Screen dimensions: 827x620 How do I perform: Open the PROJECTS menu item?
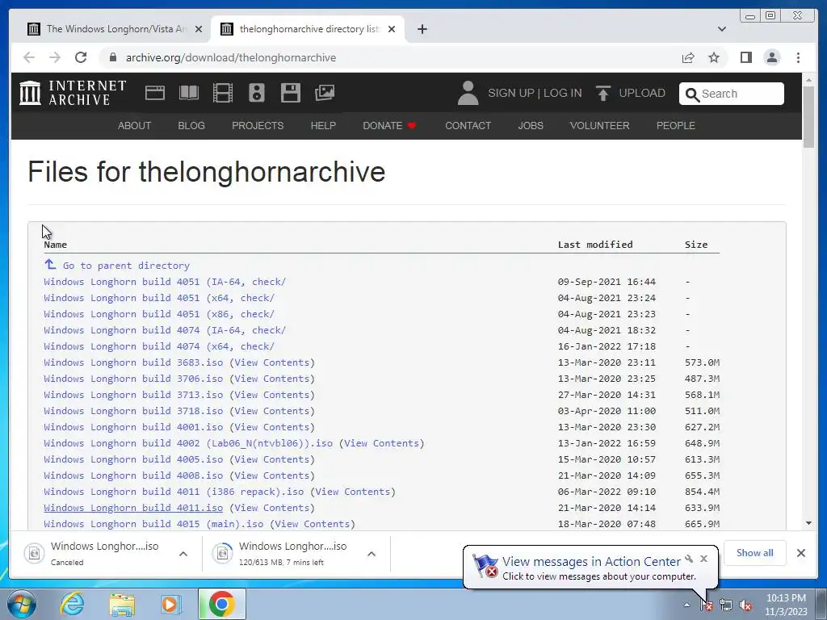pyautogui.click(x=258, y=125)
